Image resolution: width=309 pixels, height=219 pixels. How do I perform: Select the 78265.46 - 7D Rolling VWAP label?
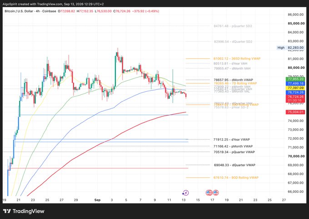pos(235,83)
